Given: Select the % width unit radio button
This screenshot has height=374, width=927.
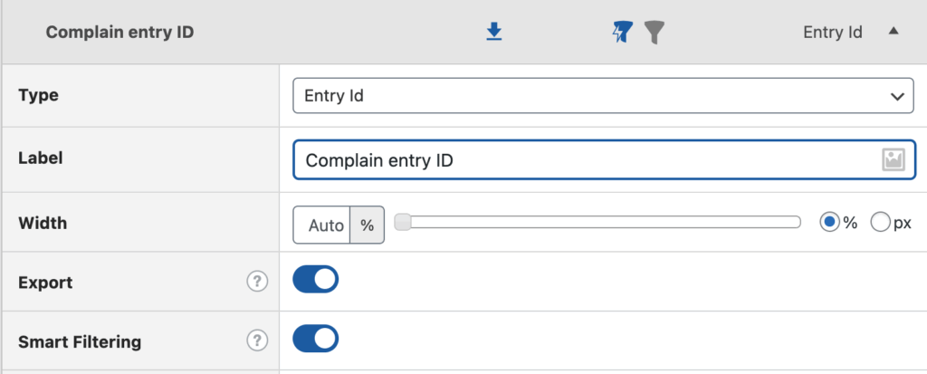Looking at the screenshot, I should [x=829, y=223].
